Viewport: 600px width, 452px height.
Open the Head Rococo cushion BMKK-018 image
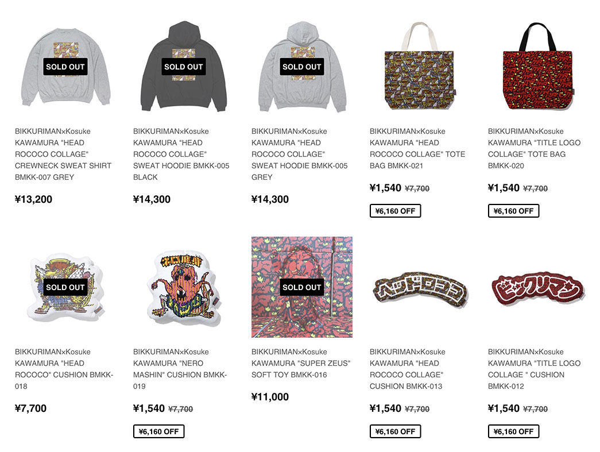pos(65,287)
